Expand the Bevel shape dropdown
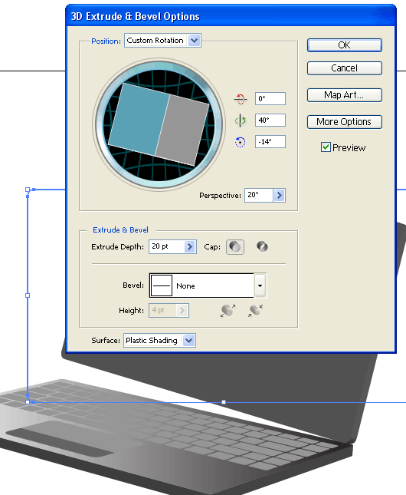 [x=260, y=285]
